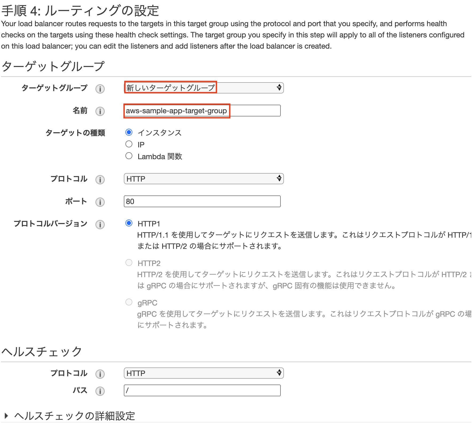The height and width of the screenshot is (431, 475).
Task: Select HTTP1 protocol version radio button
Action: (129, 223)
